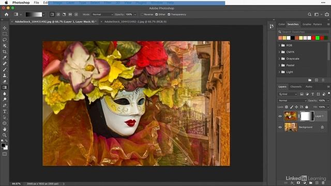Hide Layer 1 using its eye icon

pos(280,116)
